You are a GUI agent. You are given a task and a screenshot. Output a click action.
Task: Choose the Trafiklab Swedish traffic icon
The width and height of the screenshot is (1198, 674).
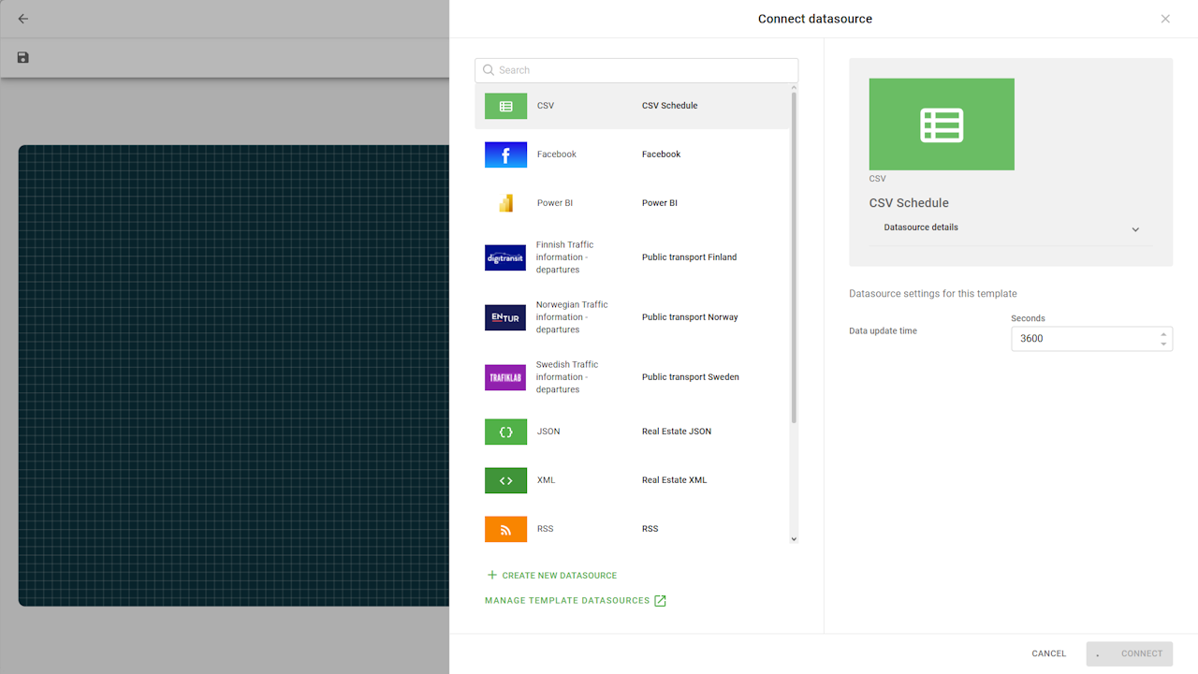coord(505,377)
